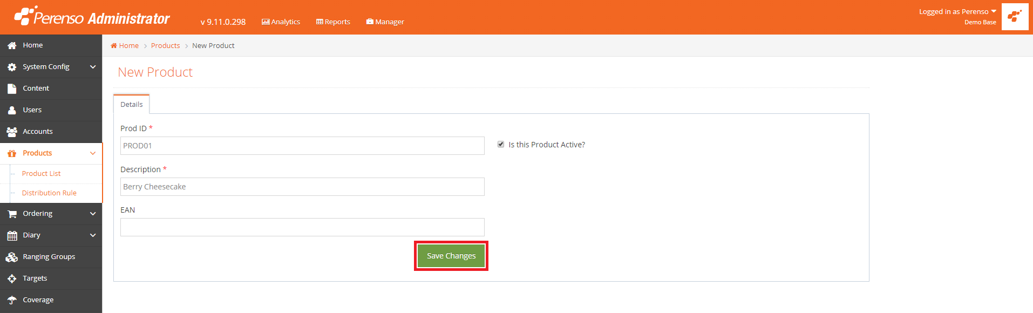Open Distribution Rule in sidebar

click(x=49, y=193)
